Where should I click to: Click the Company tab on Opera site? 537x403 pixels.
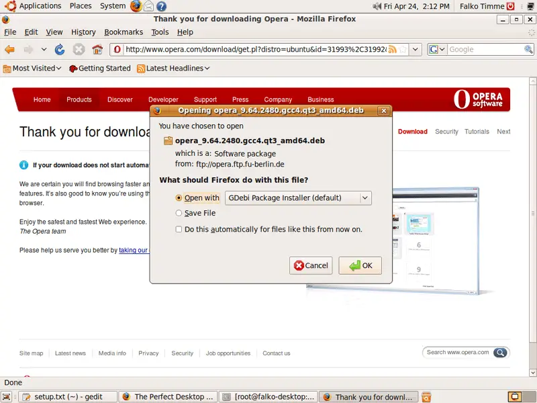[278, 99]
